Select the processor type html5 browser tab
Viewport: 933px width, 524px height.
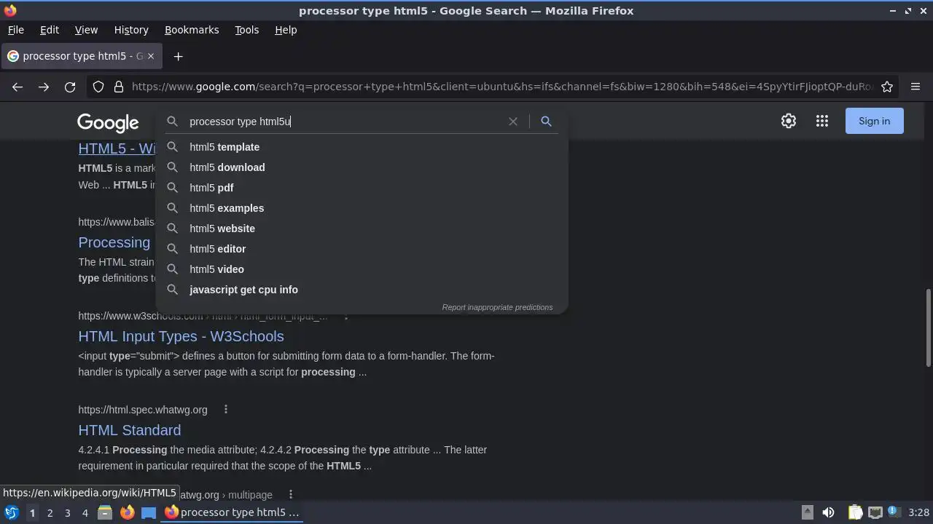pyautogui.click(x=81, y=56)
